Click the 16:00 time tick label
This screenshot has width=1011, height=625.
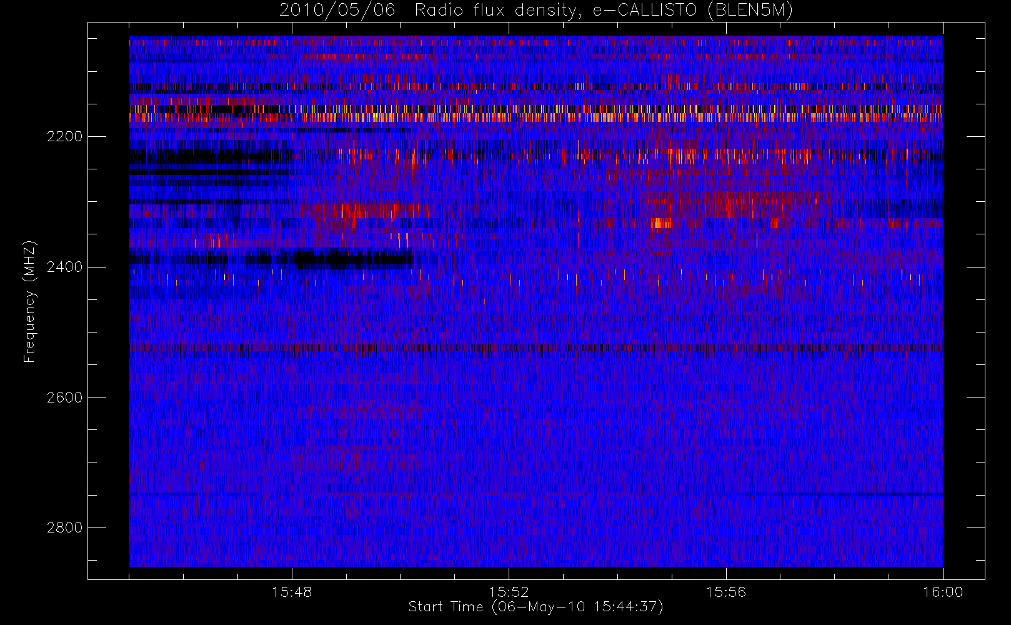(943, 592)
